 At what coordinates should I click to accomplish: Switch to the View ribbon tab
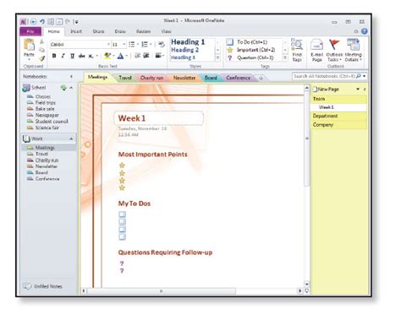(x=166, y=31)
